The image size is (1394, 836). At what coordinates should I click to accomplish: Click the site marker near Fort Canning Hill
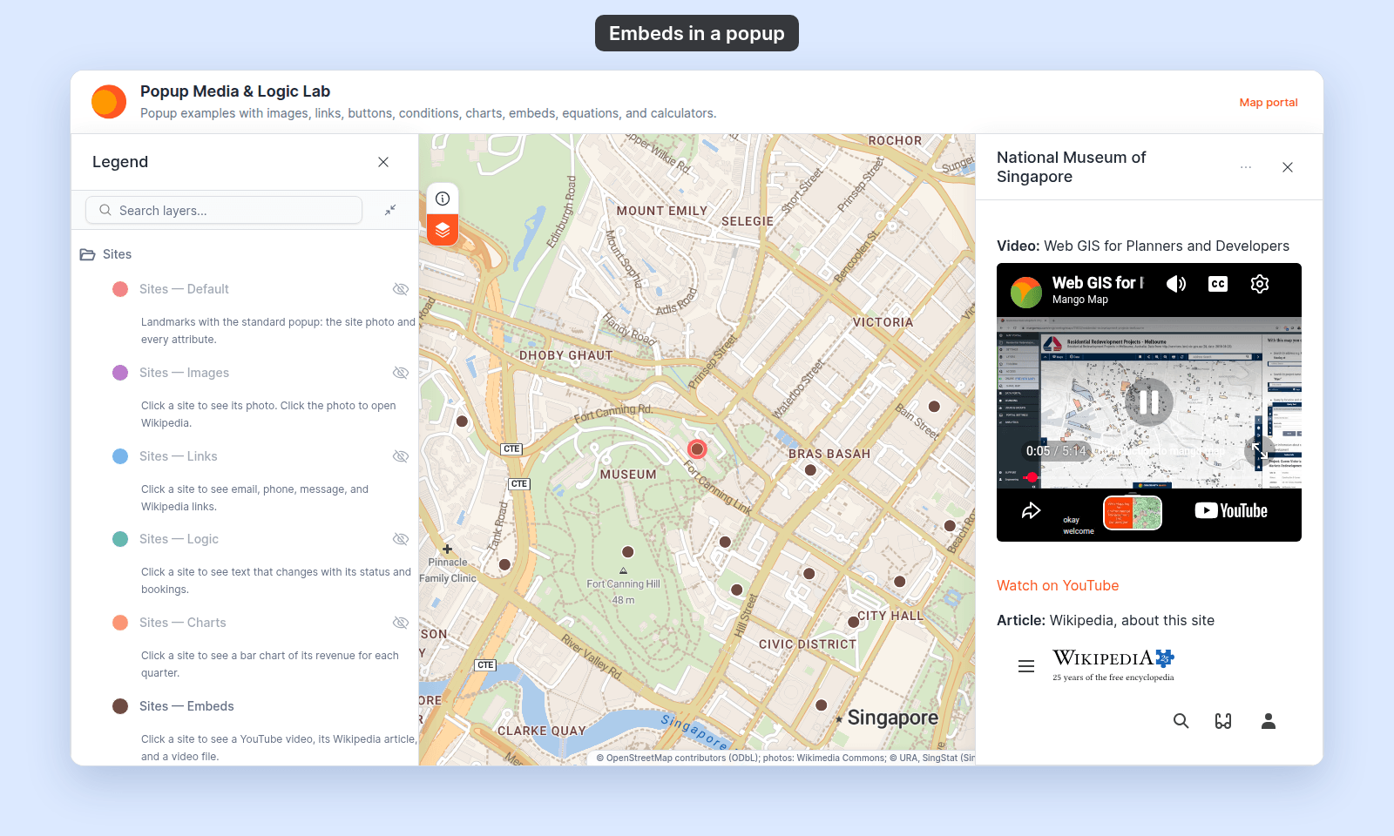click(627, 552)
